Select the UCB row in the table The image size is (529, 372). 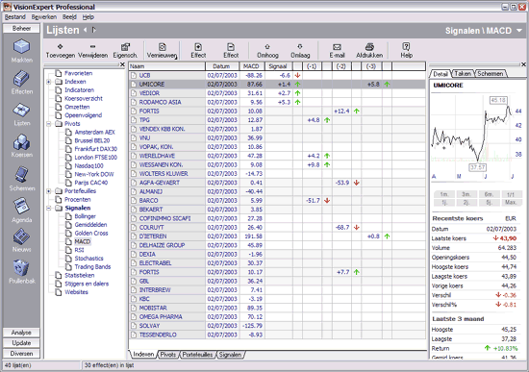coord(277,75)
